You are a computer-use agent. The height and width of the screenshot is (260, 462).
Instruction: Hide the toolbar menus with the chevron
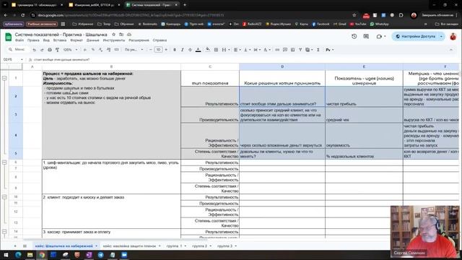click(451, 50)
